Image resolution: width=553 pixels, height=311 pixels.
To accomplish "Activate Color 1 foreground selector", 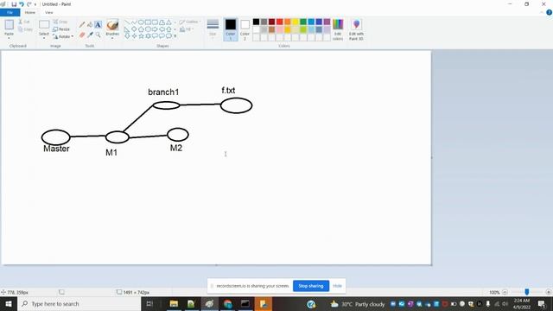I will [x=231, y=29].
